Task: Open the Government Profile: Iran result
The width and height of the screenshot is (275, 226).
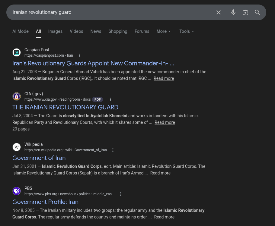Action: pyautogui.click(x=45, y=202)
